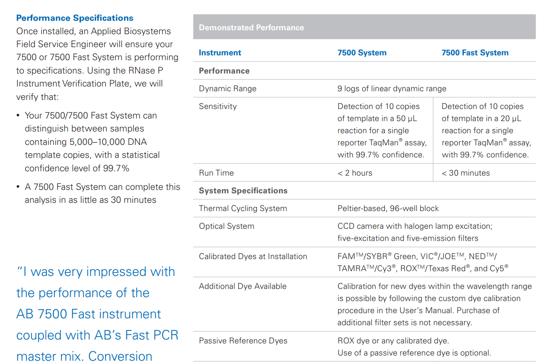Click the '7500 System' column header
Viewport: 556px width, 362px height.
point(362,53)
